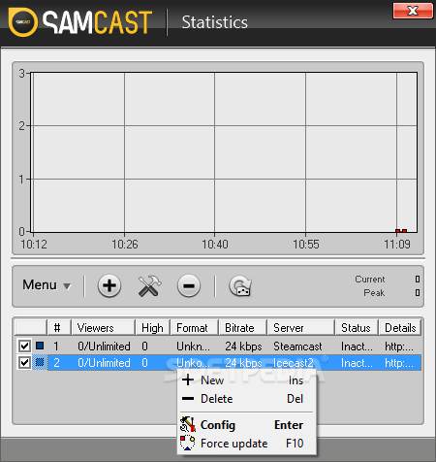Click 0/Unlimited viewers in row 1
This screenshot has width=436, height=462.
tap(104, 346)
